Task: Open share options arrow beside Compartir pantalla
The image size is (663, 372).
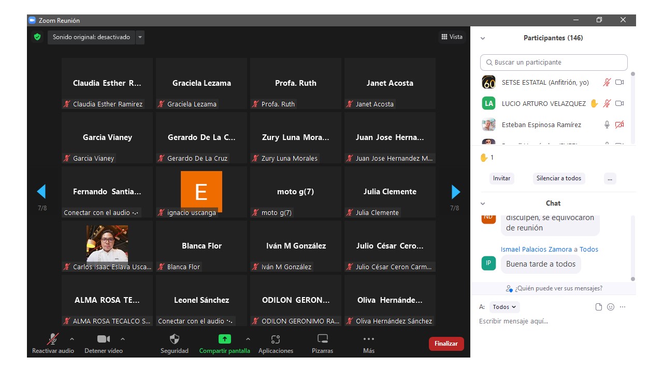Action: pyautogui.click(x=248, y=339)
